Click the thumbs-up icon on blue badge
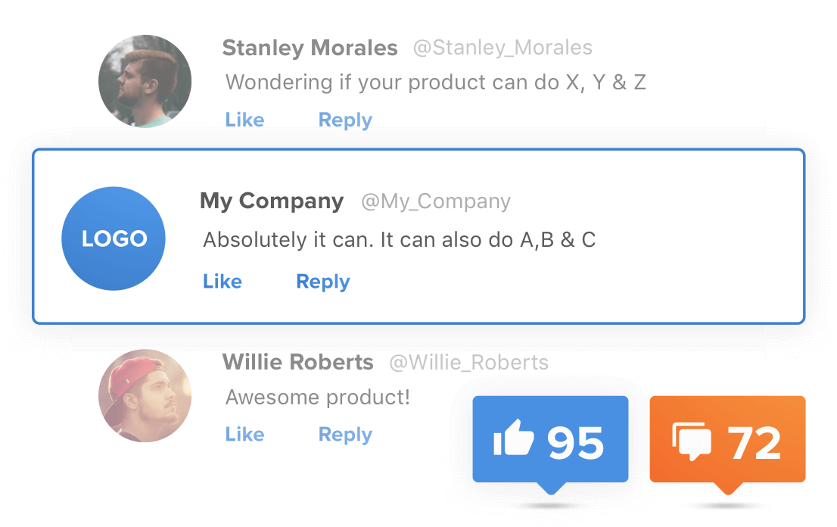Screen dimensions: 837x527 [x=514, y=441]
